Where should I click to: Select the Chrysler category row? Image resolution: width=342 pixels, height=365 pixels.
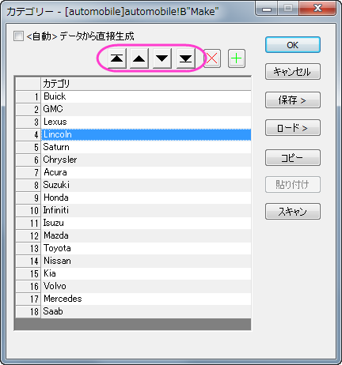click(x=146, y=160)
